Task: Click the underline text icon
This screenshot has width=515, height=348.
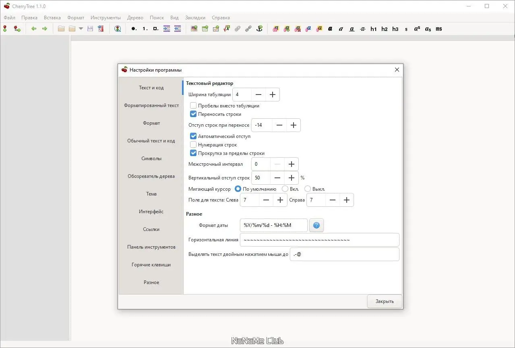Action: [x=352, y=29]
